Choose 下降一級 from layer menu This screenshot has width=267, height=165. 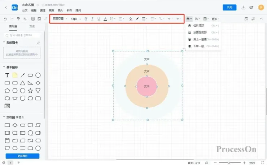click(203, 46)
